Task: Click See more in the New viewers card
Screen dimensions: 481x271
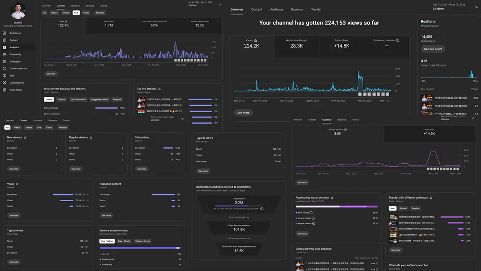Action: pos(14,169)
